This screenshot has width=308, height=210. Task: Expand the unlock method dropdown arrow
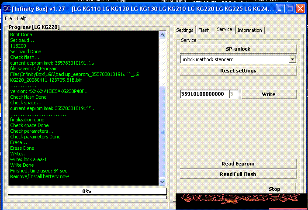[x=292, y=59]
